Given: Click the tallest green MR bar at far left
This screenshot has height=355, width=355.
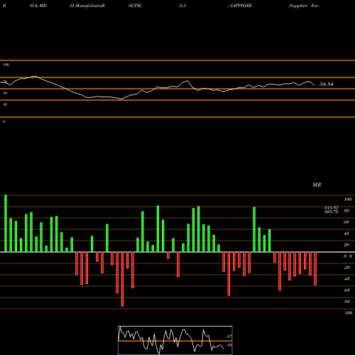Looking at the screenshot, I should click(6, 224).
